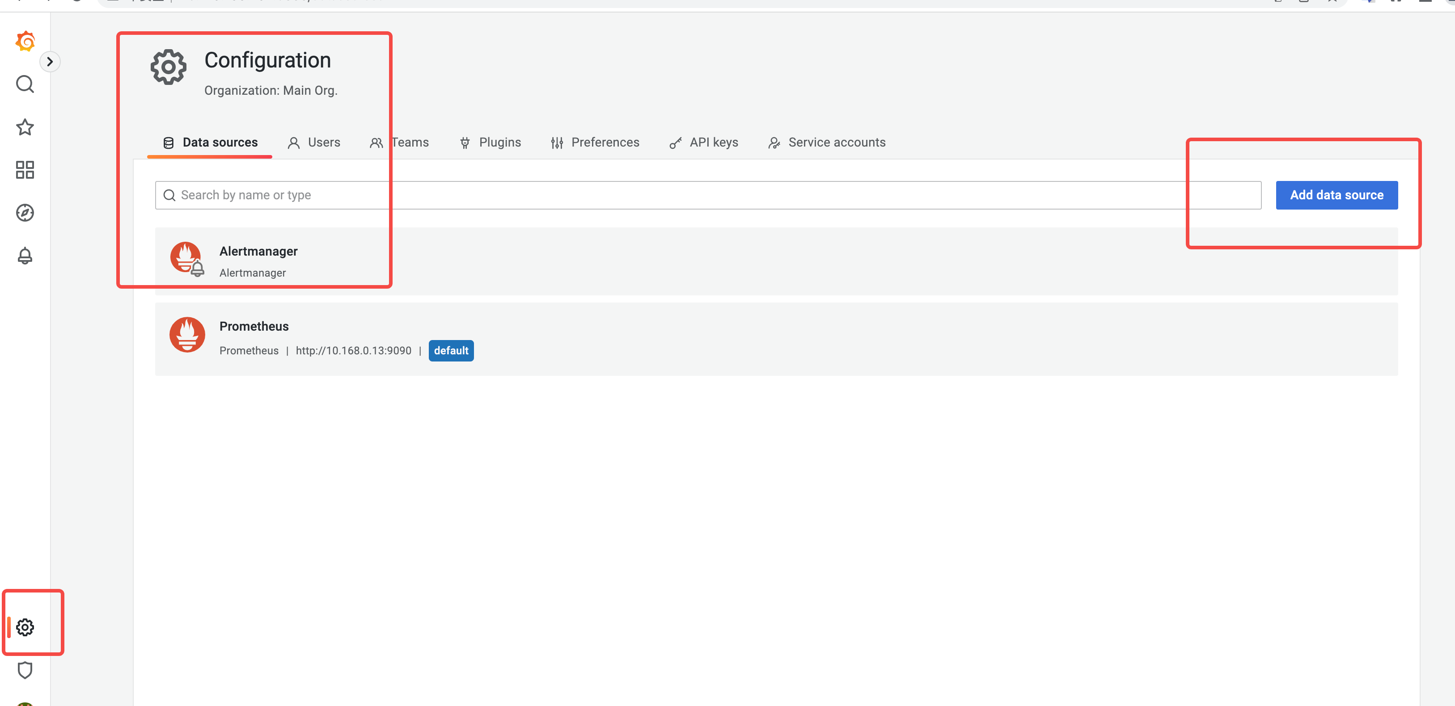This screenshot has width=1455, height=706.
Task: Open the API keys tab
Action: click(704, 143)
